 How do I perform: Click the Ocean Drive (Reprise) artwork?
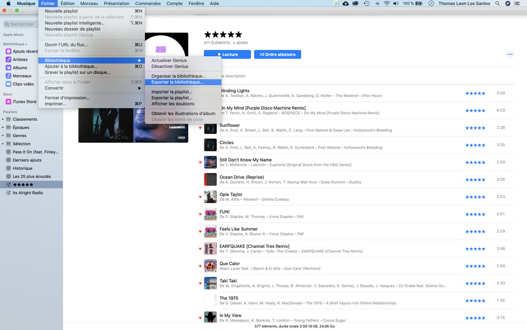tap(210, 179)
